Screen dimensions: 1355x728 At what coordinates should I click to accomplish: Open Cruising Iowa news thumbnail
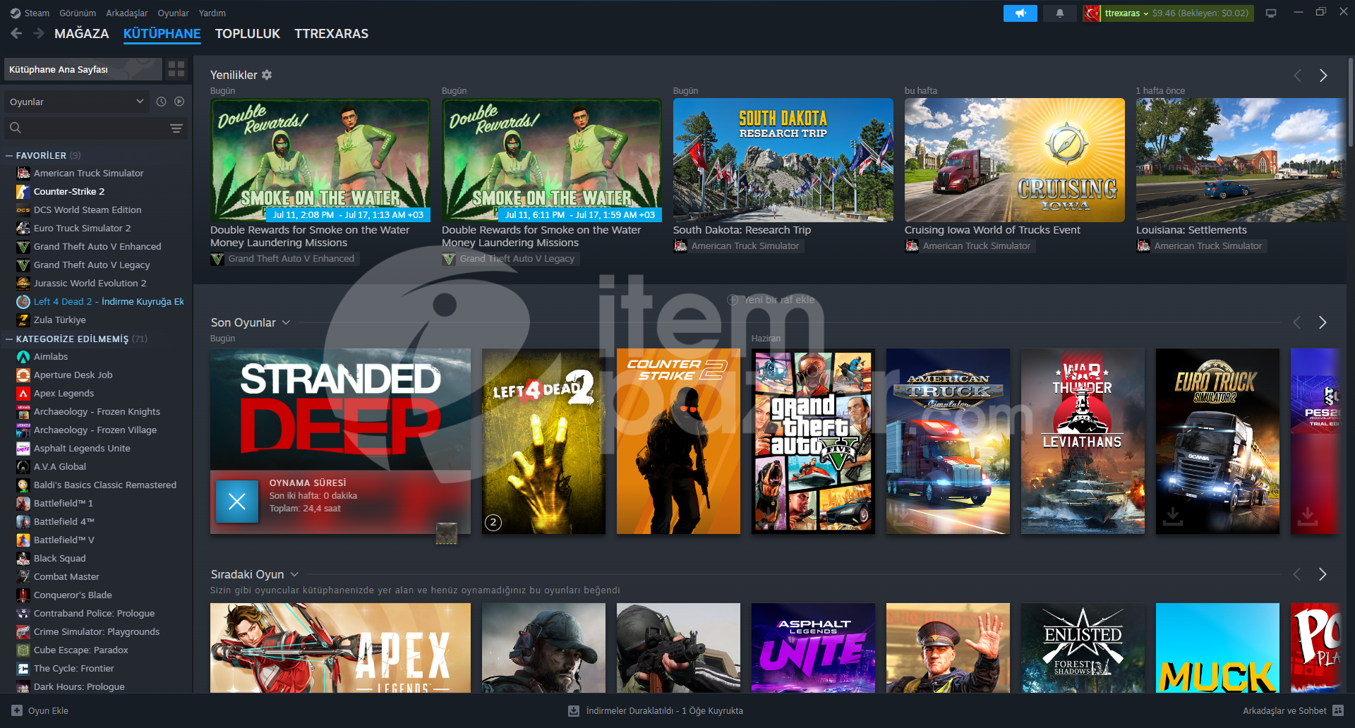click(1014, 160)
